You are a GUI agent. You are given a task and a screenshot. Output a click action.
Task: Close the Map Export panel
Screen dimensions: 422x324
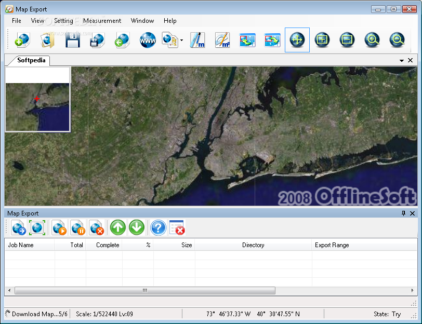tap(412, 213)
